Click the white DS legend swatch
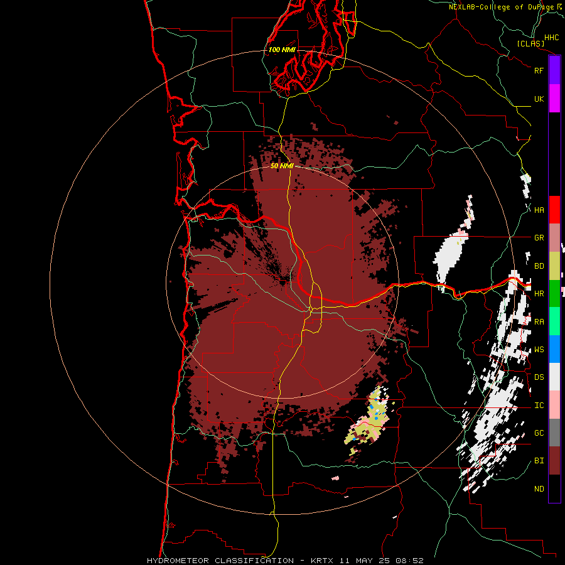 [554, 377]
